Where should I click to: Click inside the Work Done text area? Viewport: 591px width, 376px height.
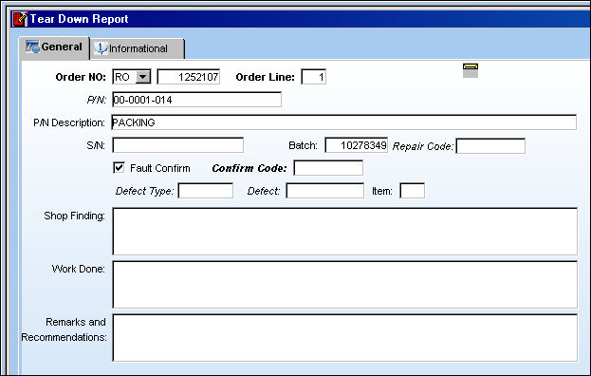point(345,284)
